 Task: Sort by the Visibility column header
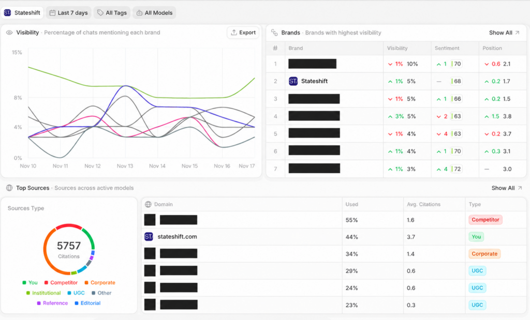click(397, 48)
